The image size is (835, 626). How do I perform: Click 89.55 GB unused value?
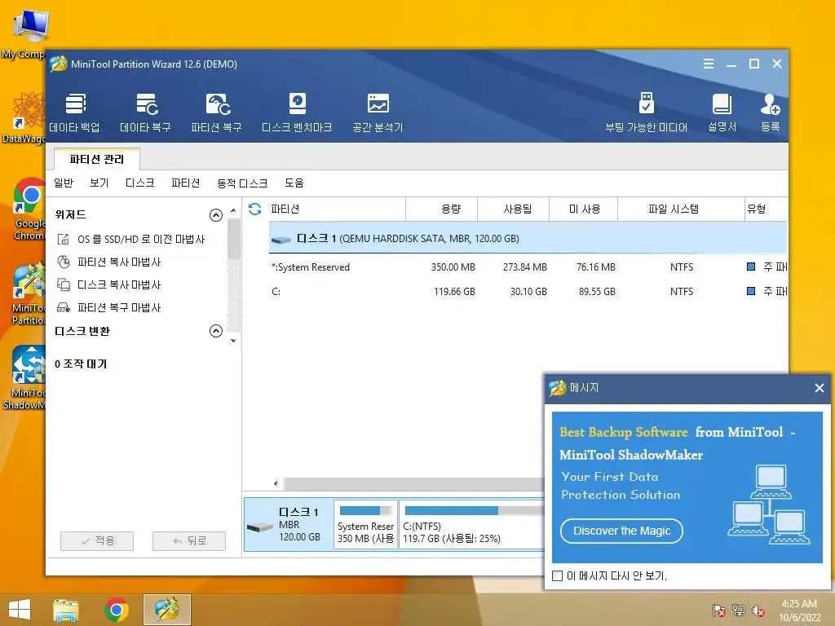(x=597, y=292)
